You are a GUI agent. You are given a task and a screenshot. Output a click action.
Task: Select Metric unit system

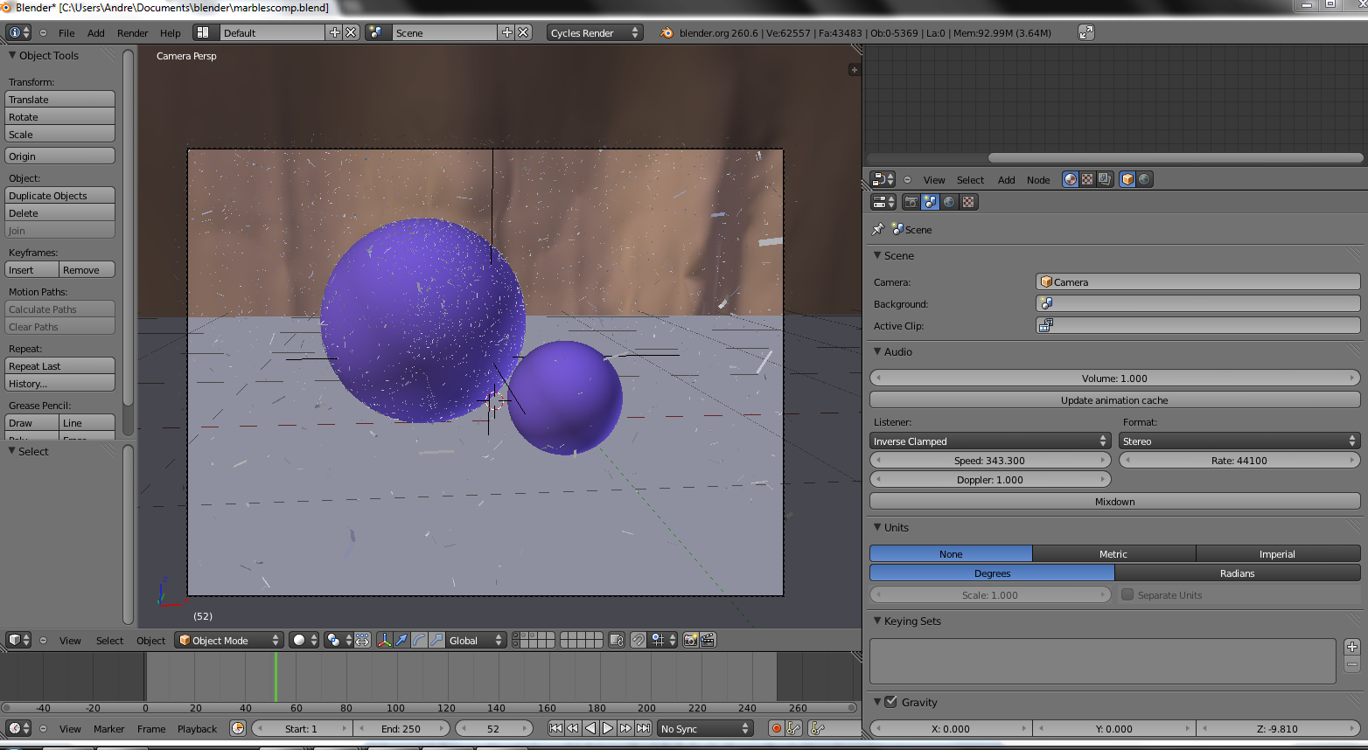click(x=1113, y=554)
